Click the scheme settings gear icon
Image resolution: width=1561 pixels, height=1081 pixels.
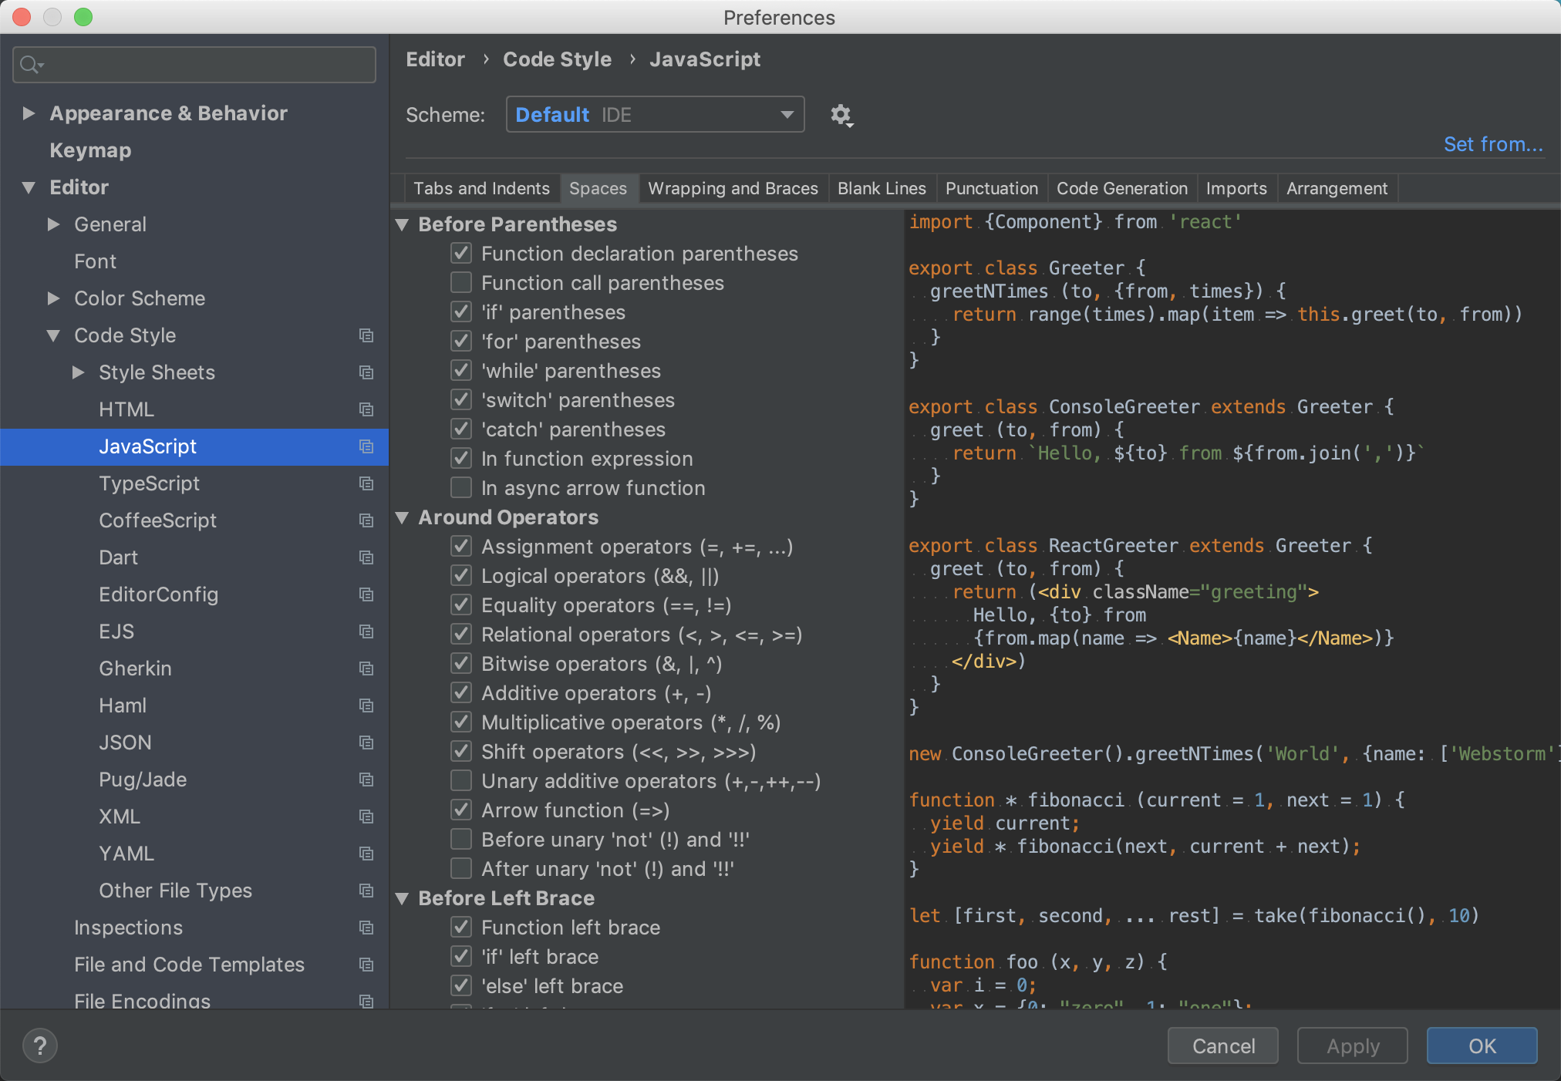point(841,116)
